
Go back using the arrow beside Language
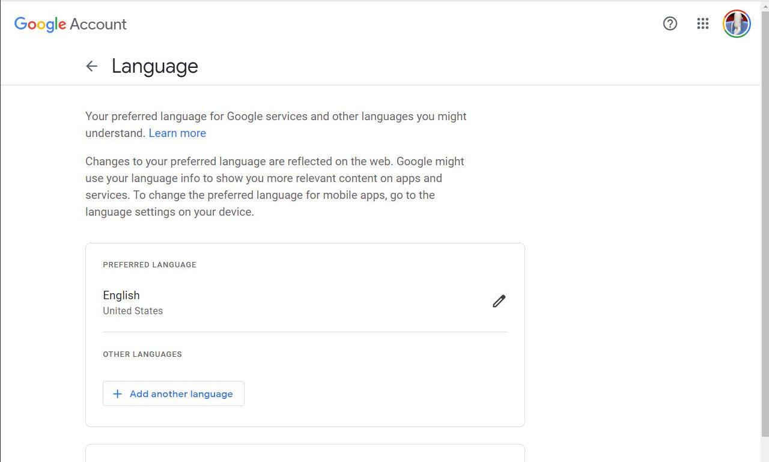(x=92, y=66)
